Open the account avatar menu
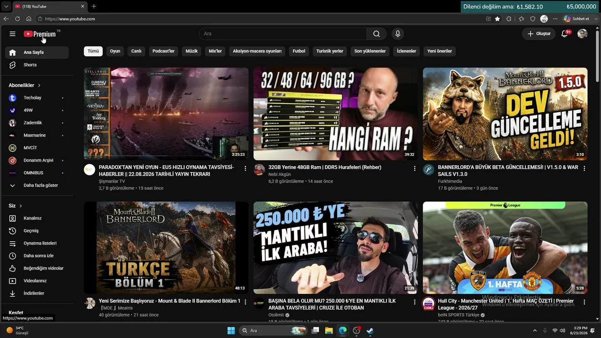 582,34
